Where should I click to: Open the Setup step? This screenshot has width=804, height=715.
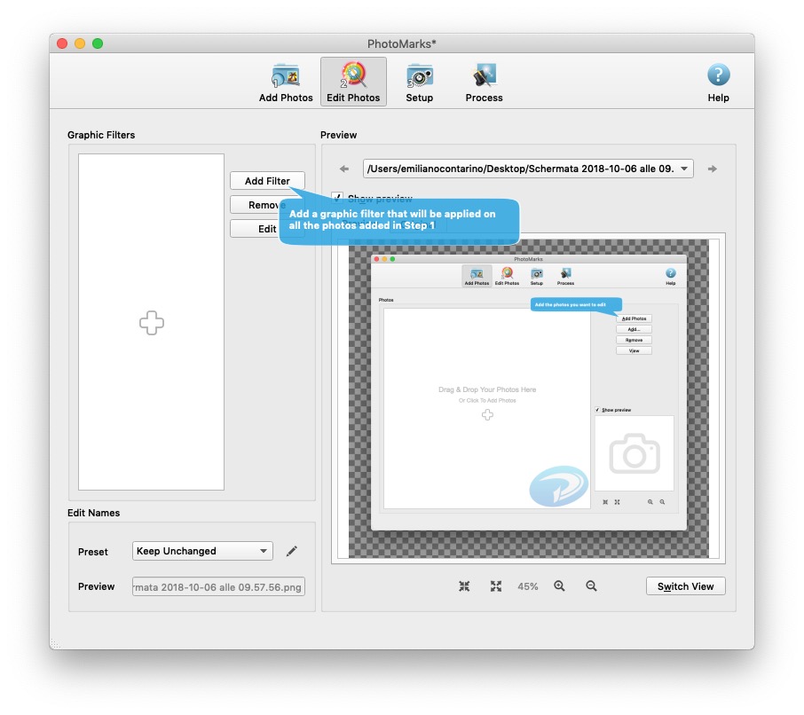[x=419, y=81]
